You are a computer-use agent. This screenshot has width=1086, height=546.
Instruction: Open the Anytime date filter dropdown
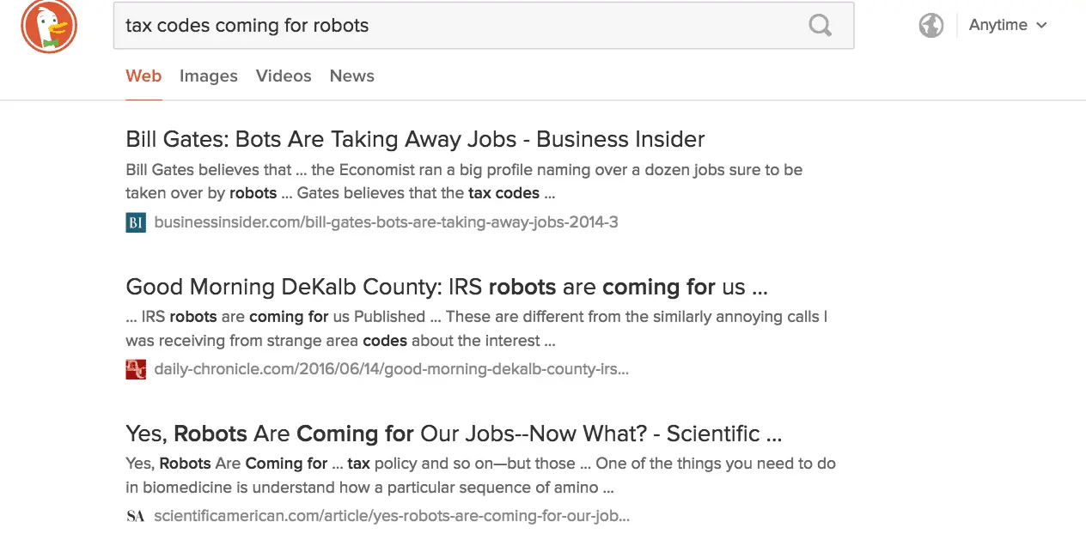[998, 25]
